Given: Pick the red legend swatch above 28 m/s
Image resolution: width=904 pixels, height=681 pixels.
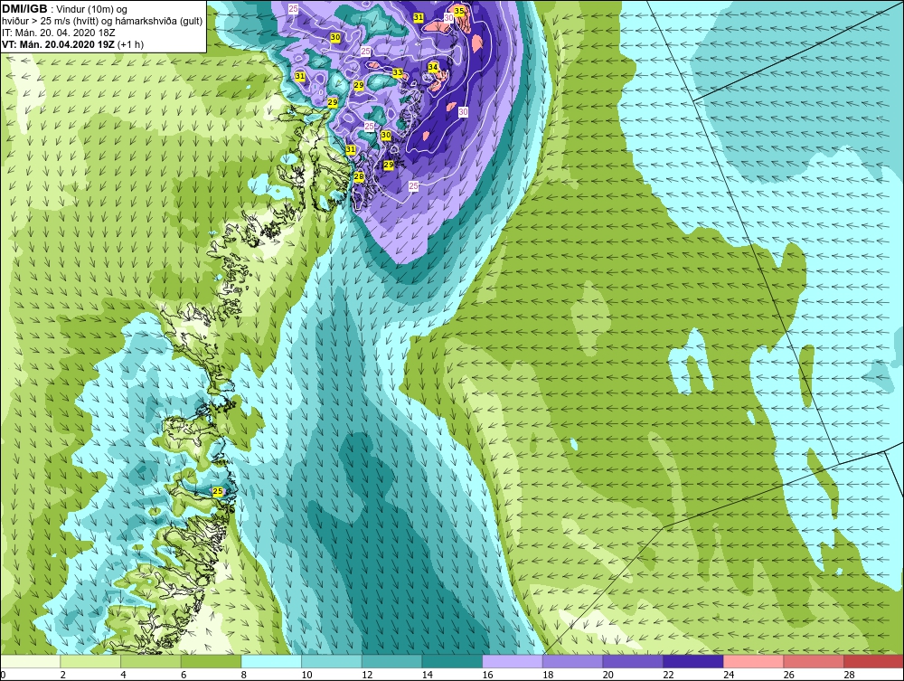Looking at the screenshot, I should coord(873,661).
